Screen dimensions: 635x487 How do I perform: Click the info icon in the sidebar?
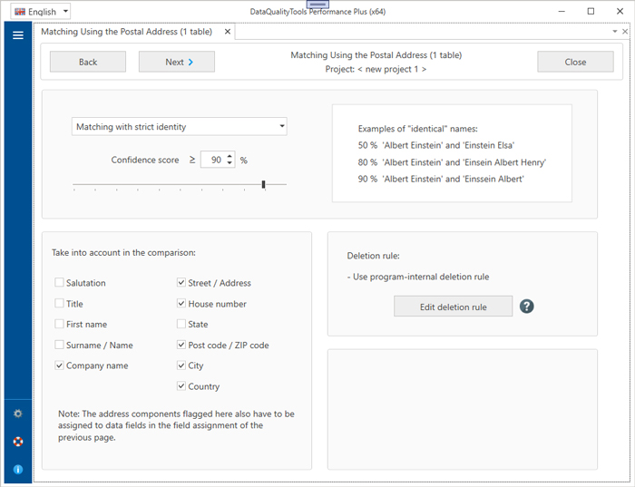17,470
